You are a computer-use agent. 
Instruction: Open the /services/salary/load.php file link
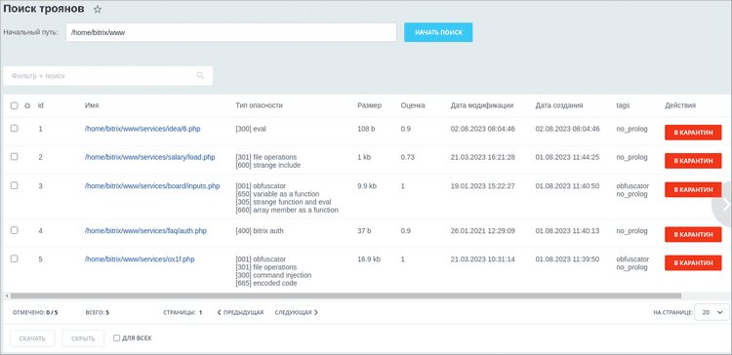150,157
